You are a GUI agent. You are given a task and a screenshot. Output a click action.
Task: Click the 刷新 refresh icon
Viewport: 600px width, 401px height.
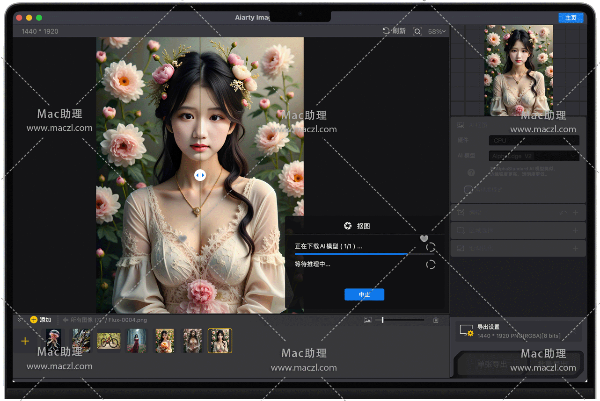point(386,31)
